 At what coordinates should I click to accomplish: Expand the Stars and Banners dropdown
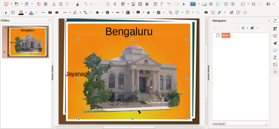(x=153, y=13)
